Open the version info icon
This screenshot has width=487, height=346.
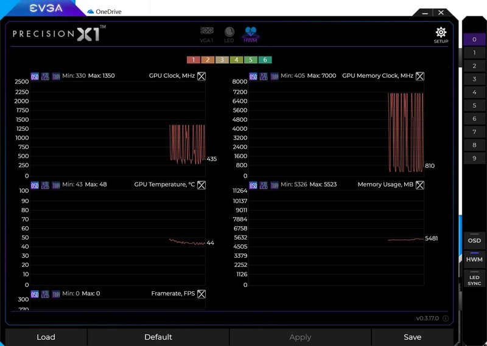[x=446, y=319]
